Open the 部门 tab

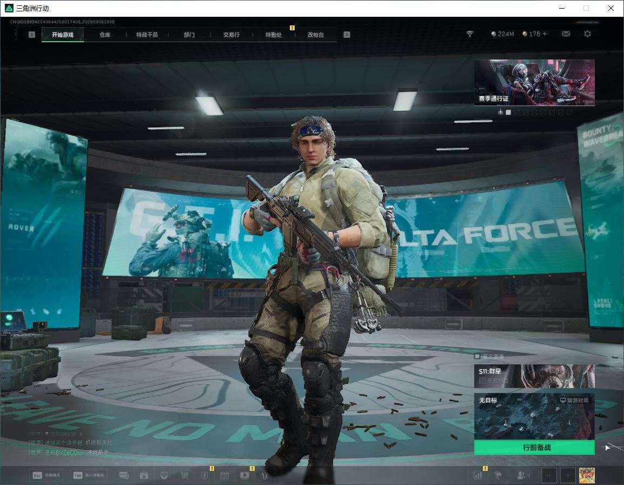[x=189, y=35]
